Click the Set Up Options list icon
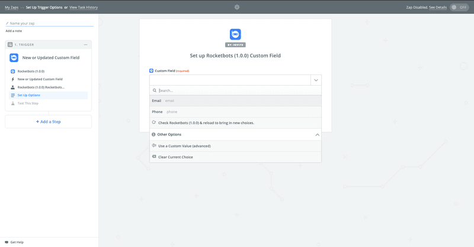 point(12,95)
